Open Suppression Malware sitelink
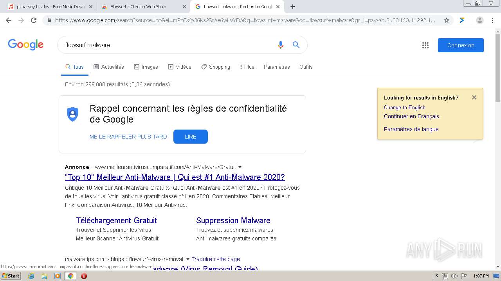 (233, 221)
